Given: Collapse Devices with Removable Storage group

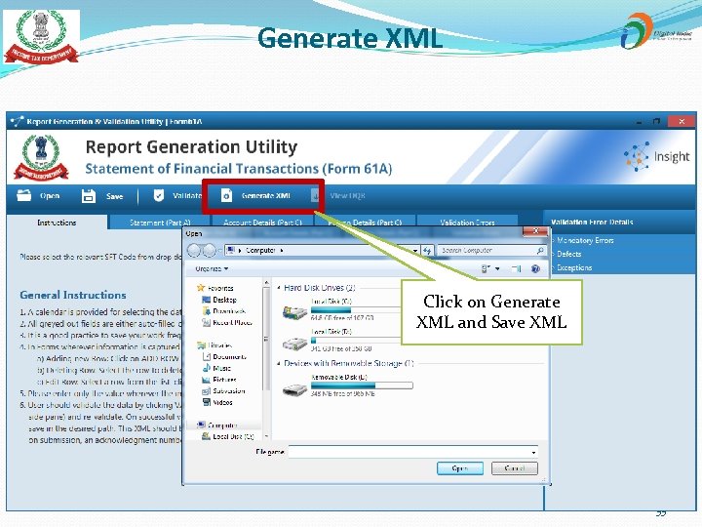Looking at the screenshot, I should 279,363.
